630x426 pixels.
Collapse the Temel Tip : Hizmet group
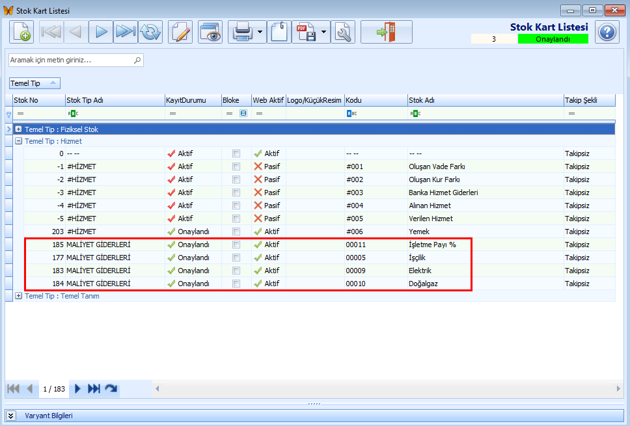coord(18,141)
